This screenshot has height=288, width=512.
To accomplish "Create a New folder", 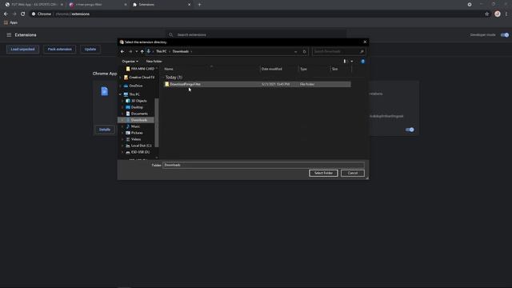I will (x=154, y=62).
